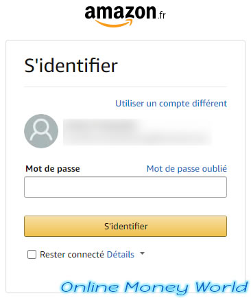
Task: Click the ".fr" suffix of the logo
Action: tap(162, 16)
